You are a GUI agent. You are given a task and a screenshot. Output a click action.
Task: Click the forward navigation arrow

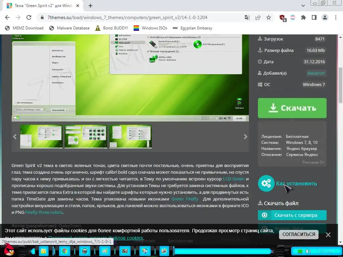point(18,17)
